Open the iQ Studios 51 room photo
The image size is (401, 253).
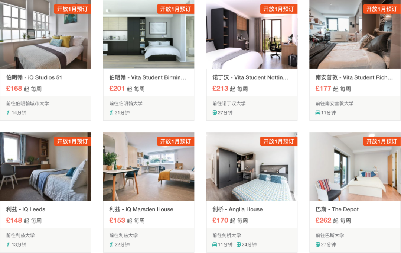tap(46, 35)
